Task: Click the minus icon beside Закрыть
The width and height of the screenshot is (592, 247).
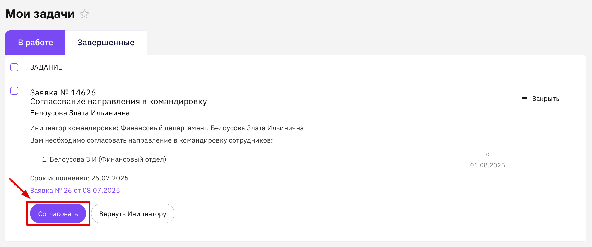Action: (x=525, y=98)
